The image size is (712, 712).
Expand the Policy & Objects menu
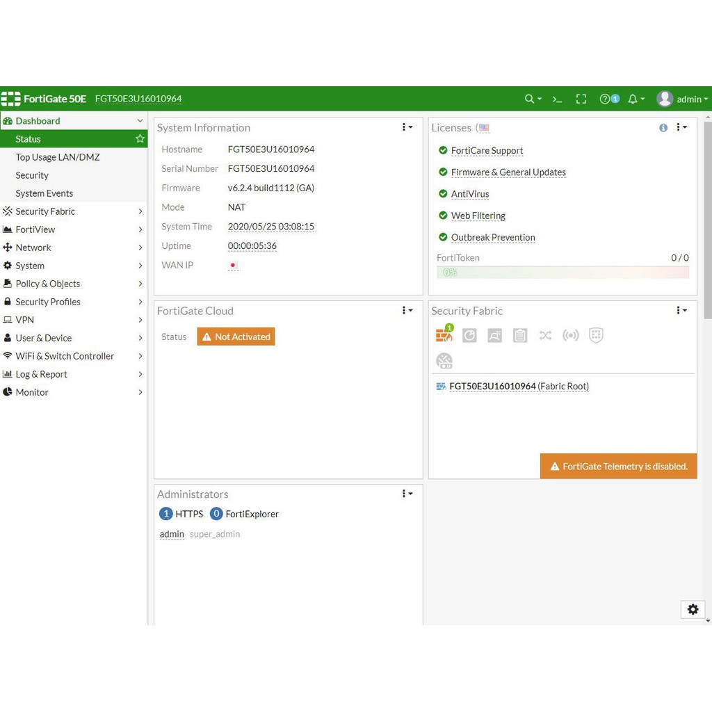tap(74, 284)
